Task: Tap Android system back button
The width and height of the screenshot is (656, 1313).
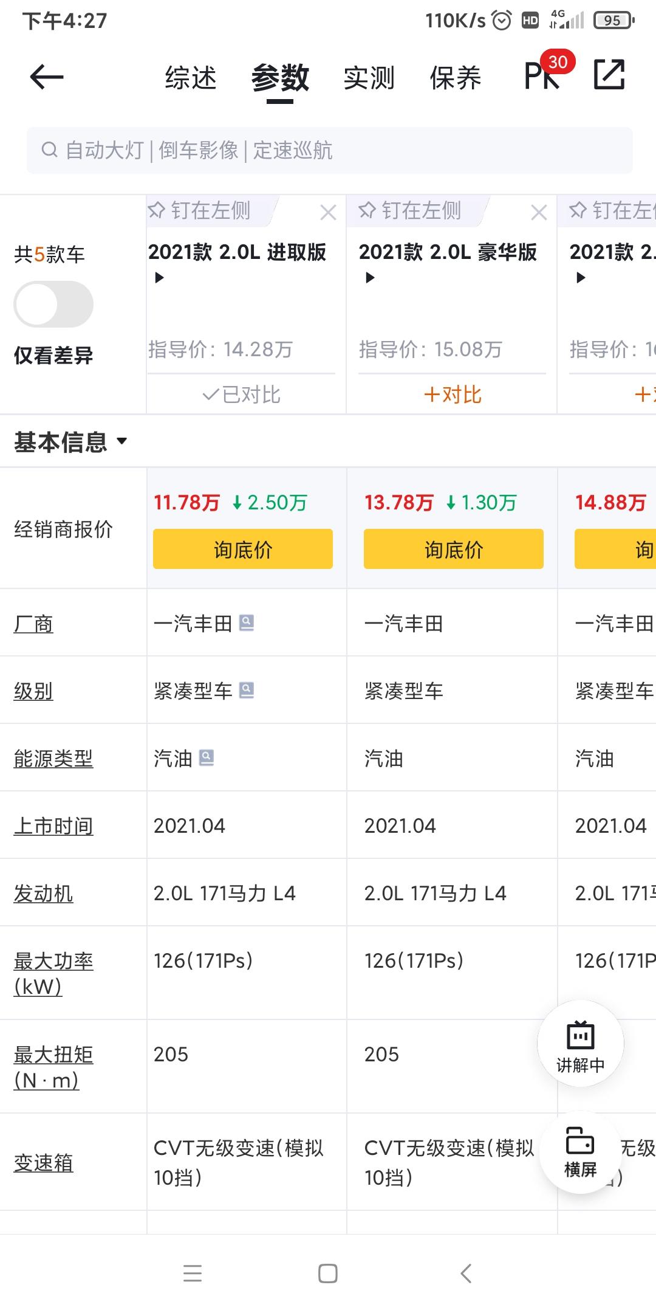Action: tap(466, 1273)
